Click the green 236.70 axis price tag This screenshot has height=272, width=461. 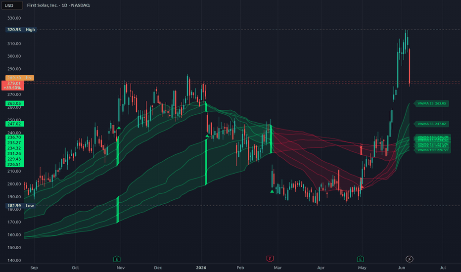click(14, 137)
